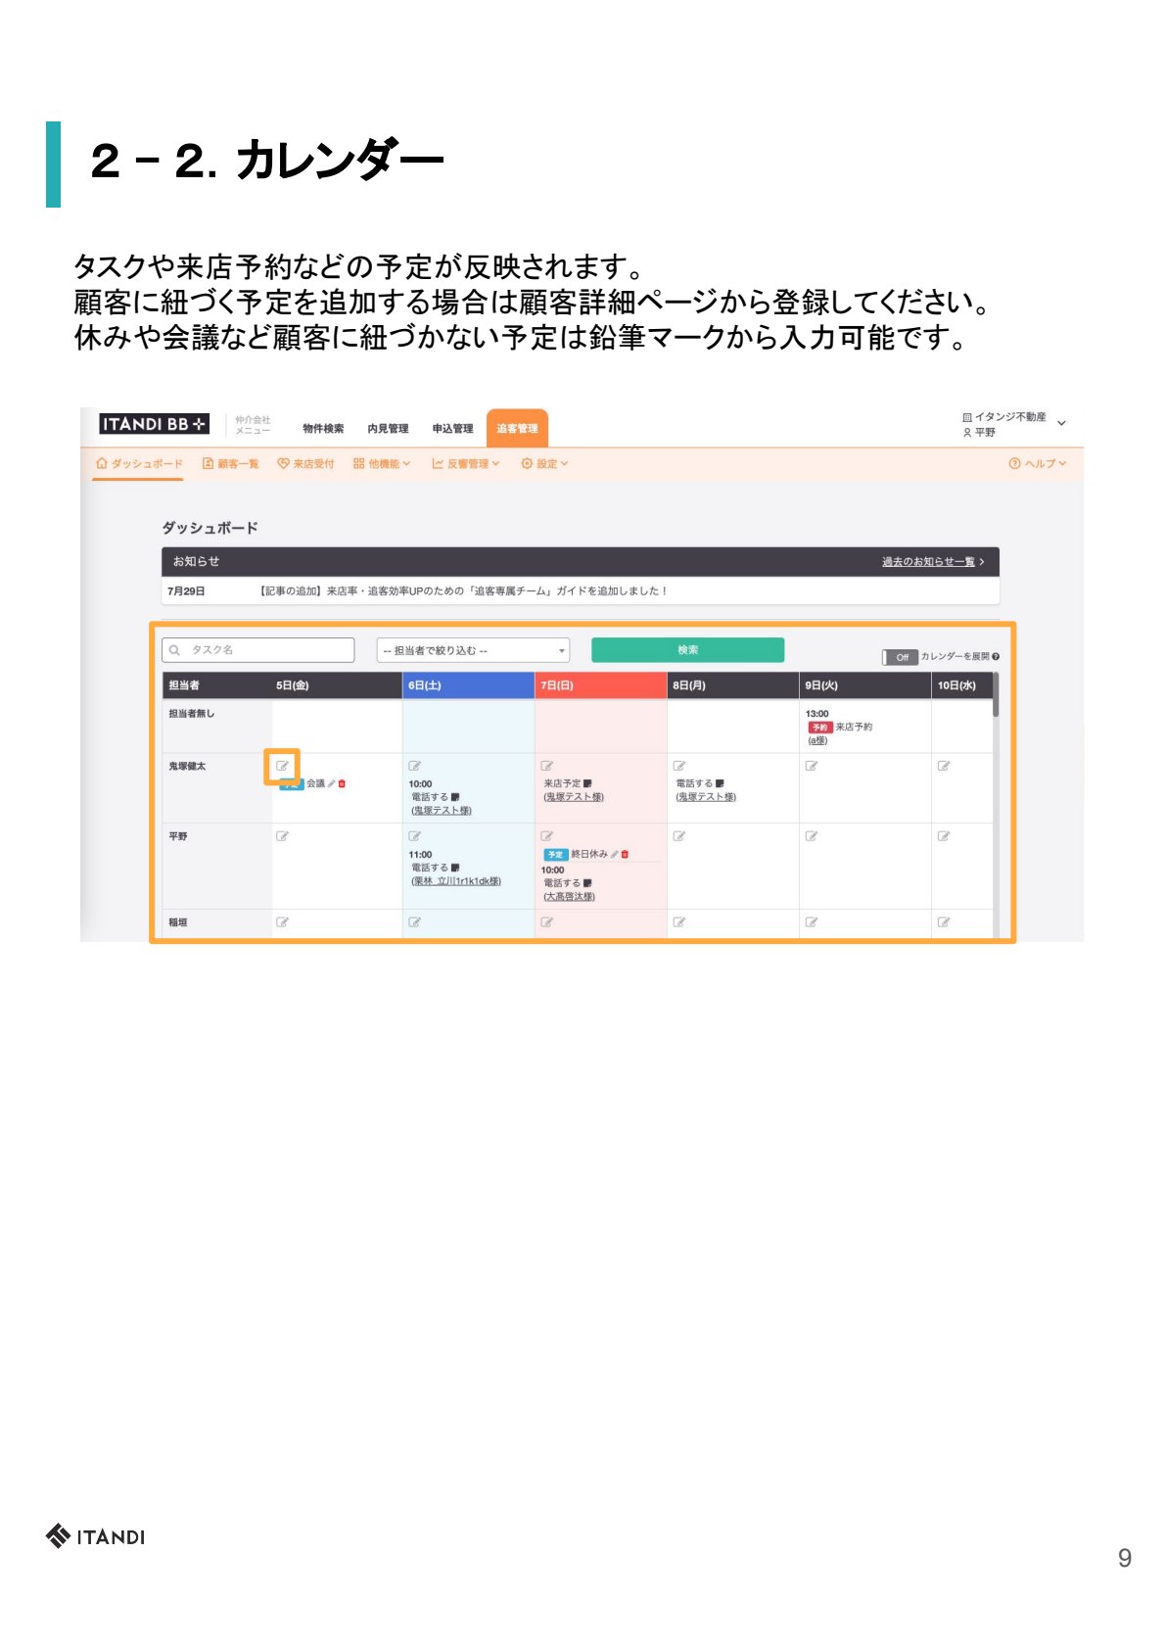Image resolution: width=1165 pixels, height=1647 pixels.
Task: Open 来店受付 menu item
Action: [x=305, y=464]
